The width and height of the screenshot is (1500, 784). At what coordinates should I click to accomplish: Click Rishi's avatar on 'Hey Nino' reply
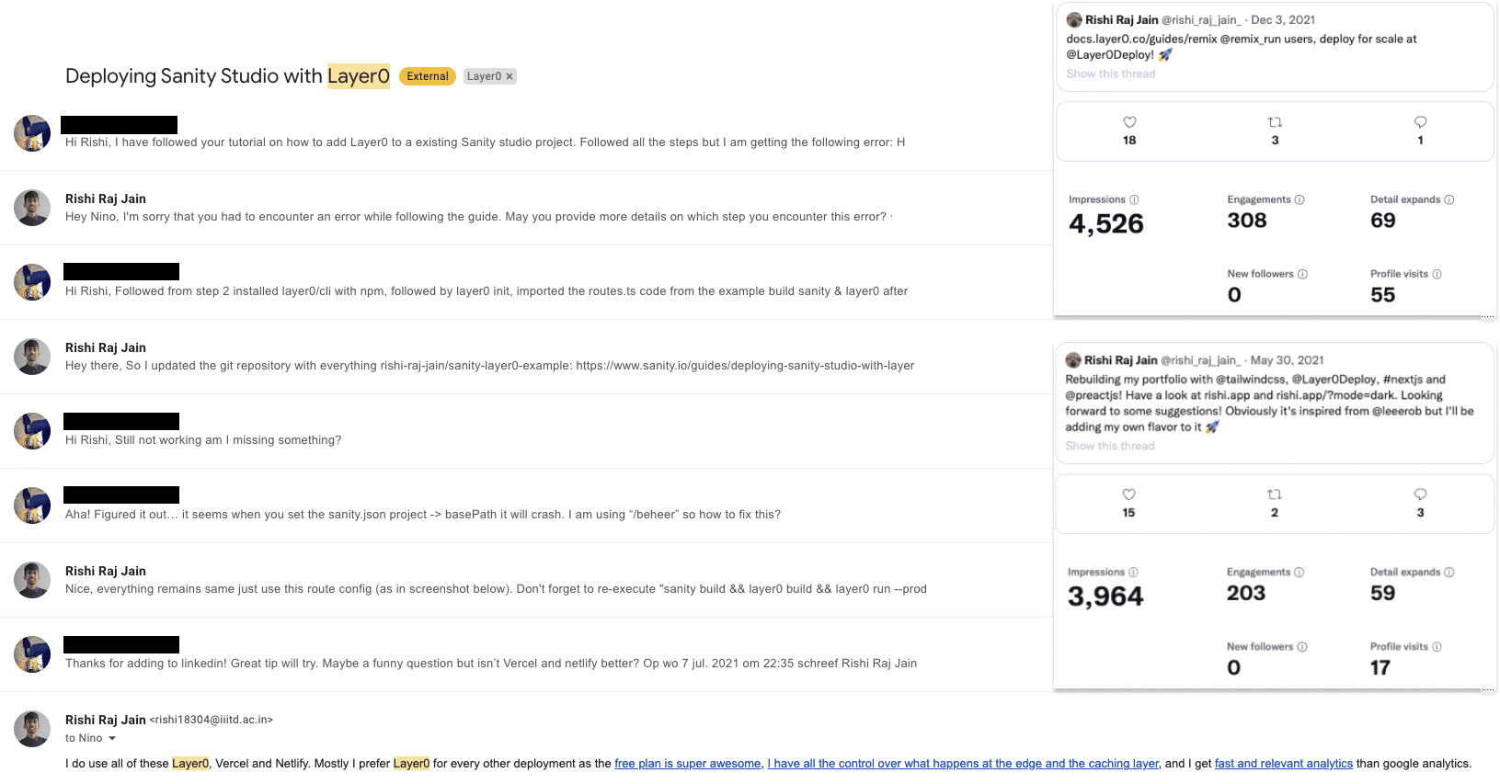coord(32,208)
